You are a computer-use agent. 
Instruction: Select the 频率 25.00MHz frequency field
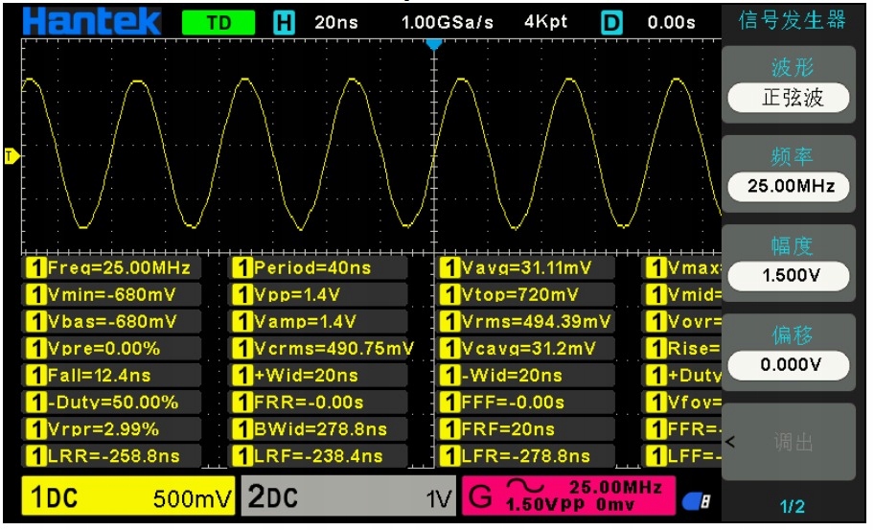coord(789,173)
